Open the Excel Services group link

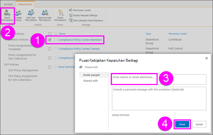pyautogui.click(x=67, y=67)
